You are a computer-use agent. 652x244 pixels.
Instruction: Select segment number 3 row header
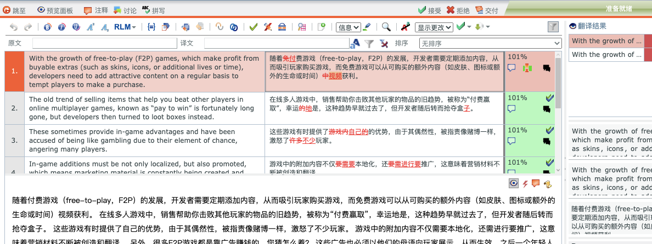[x=15, y=141]
